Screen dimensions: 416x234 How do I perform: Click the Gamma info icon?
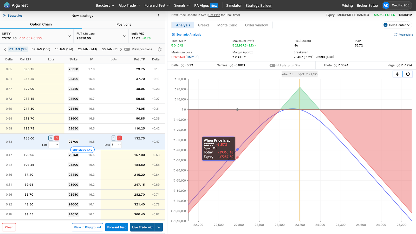231,65
